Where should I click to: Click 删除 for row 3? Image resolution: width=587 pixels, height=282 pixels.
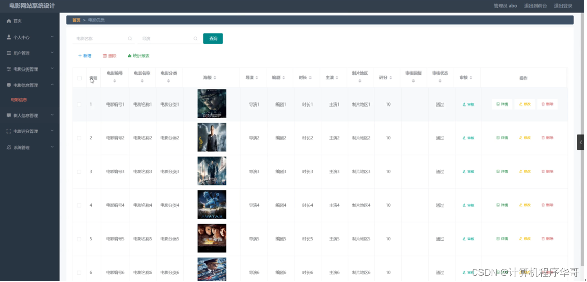click(547, 171)
